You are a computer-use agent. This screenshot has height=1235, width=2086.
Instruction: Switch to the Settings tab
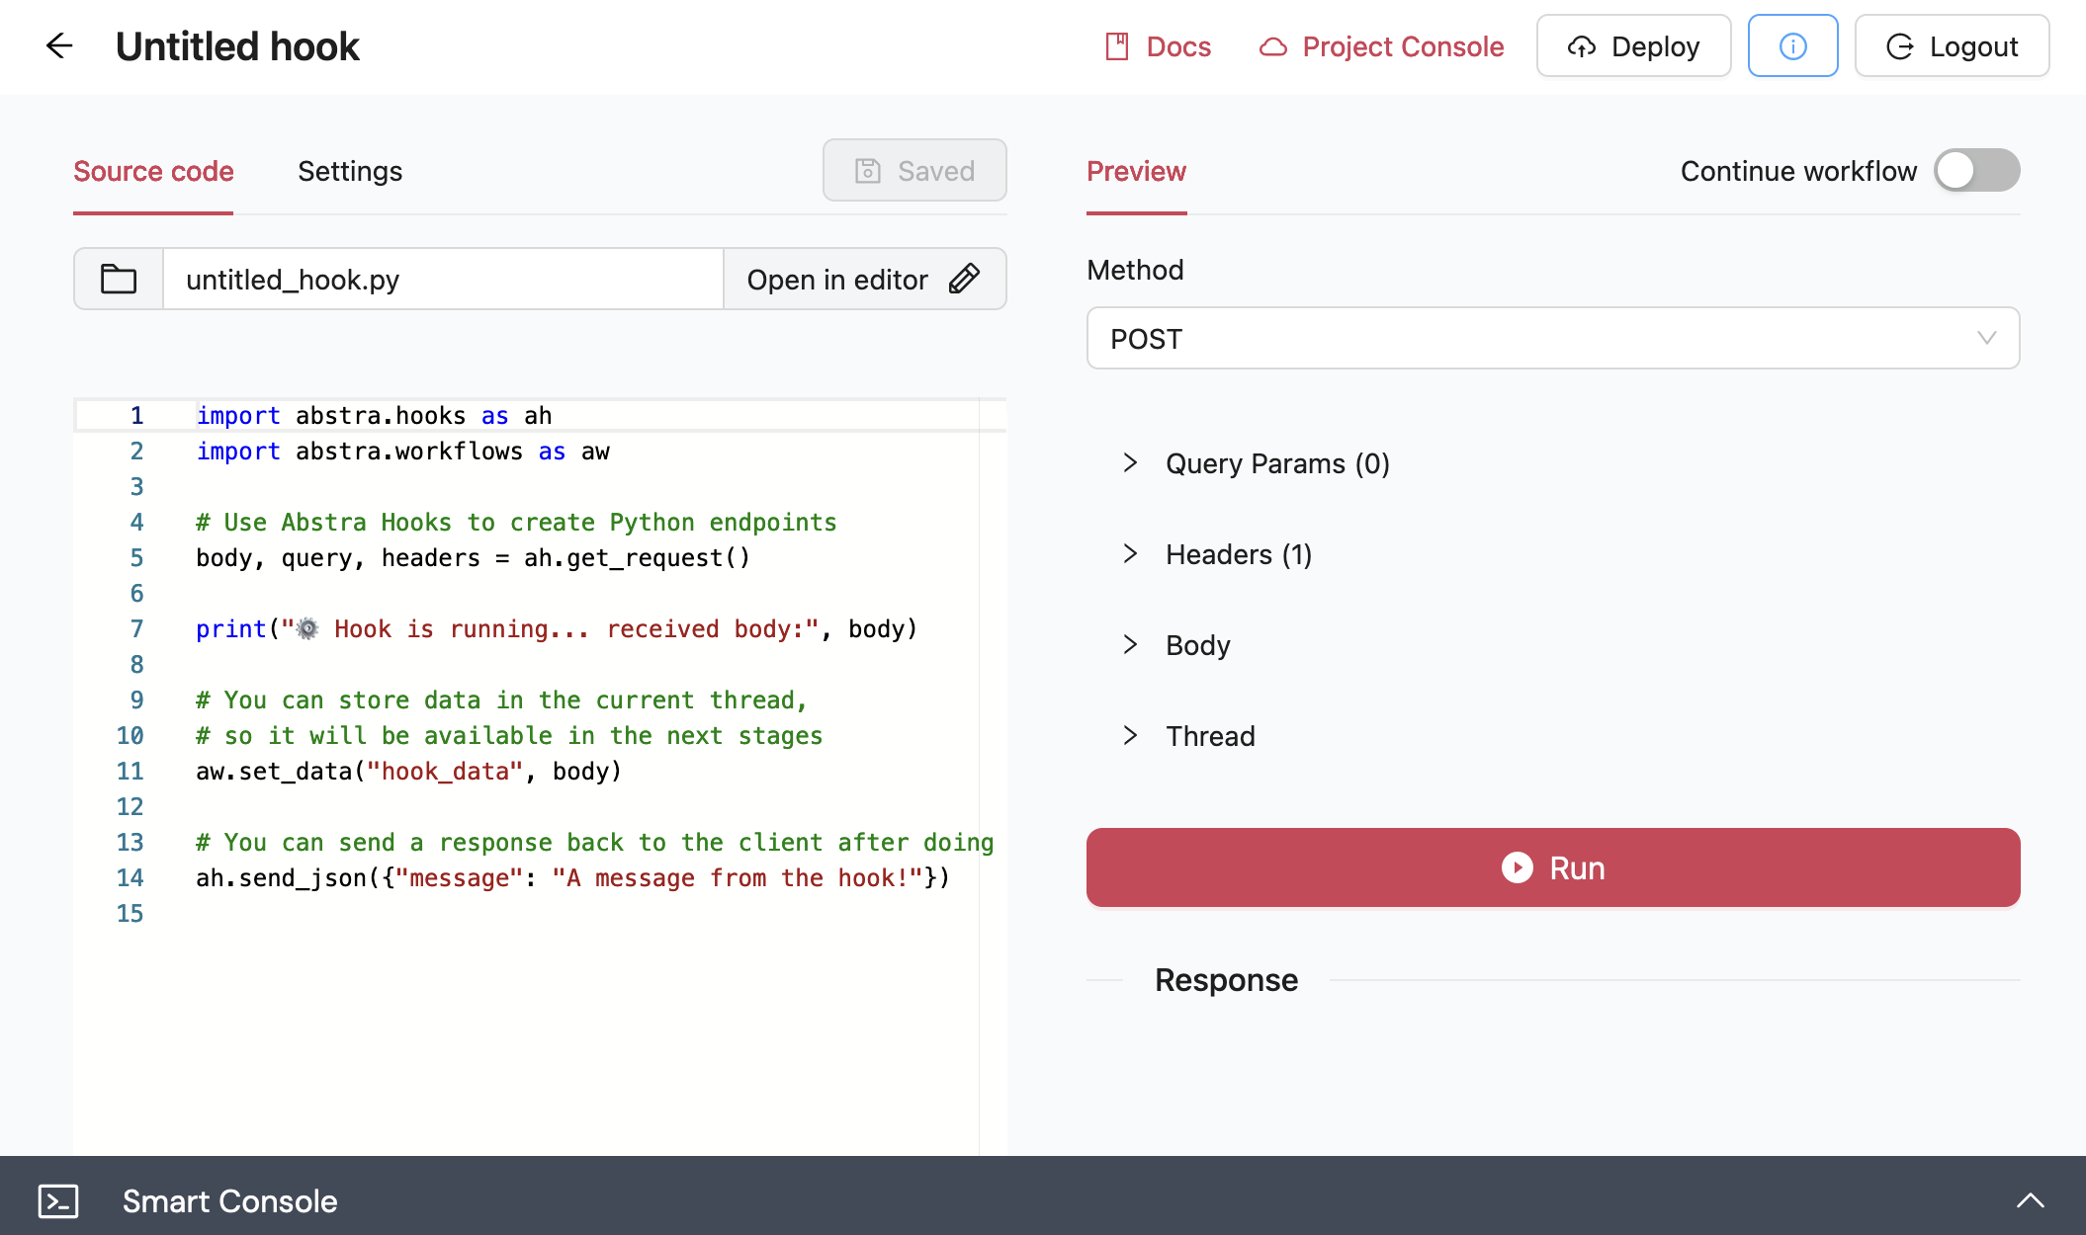350,171
